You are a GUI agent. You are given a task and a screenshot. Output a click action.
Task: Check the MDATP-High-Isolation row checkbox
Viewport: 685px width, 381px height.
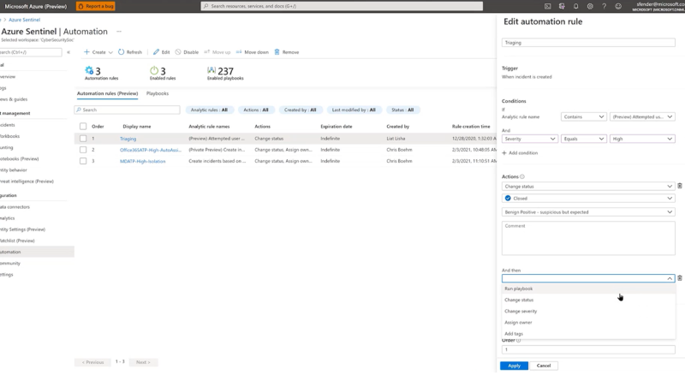[83, 161]
